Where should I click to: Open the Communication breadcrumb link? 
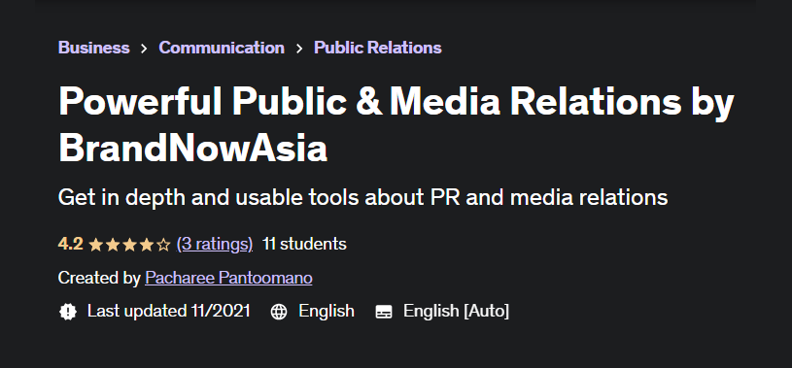(x=222, y=48)
